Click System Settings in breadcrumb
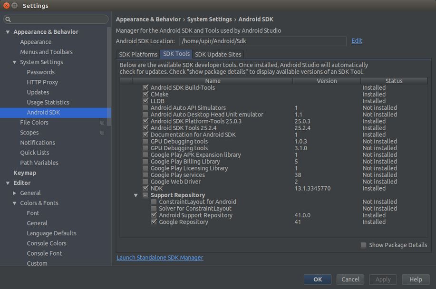 tap(209, 19)
